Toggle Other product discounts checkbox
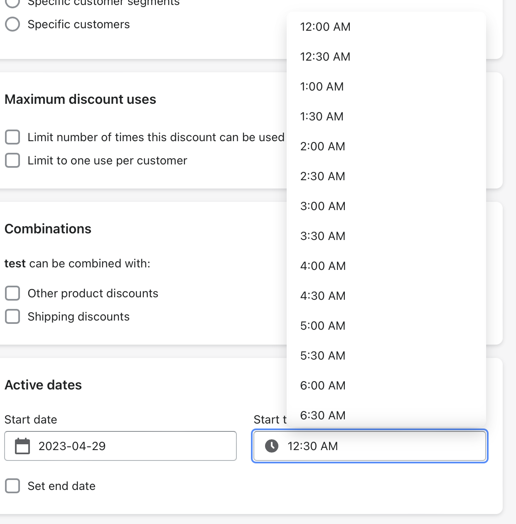 (x=12, y=293)
